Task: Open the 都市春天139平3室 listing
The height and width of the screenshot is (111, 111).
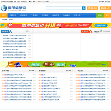Action: tap(51, 94)
